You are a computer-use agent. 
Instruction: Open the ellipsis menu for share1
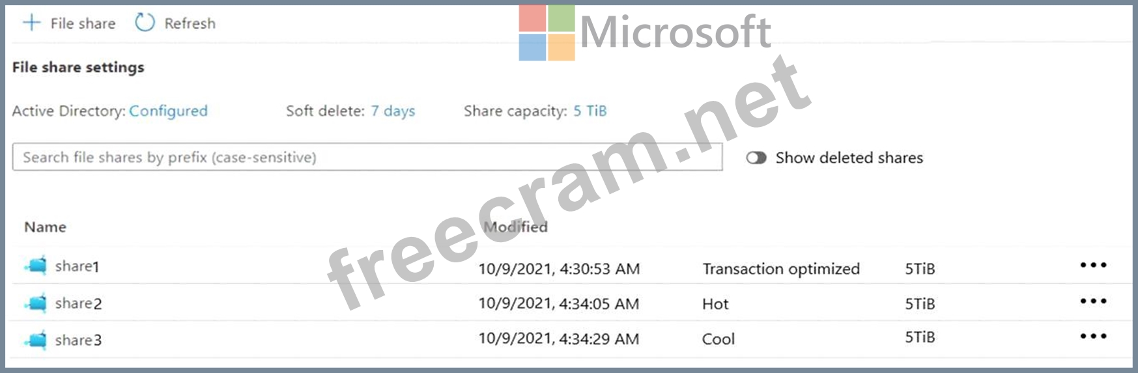coord(1093,265)
